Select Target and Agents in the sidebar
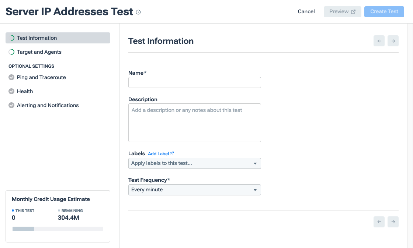413x248 pixels. [39, 52]
